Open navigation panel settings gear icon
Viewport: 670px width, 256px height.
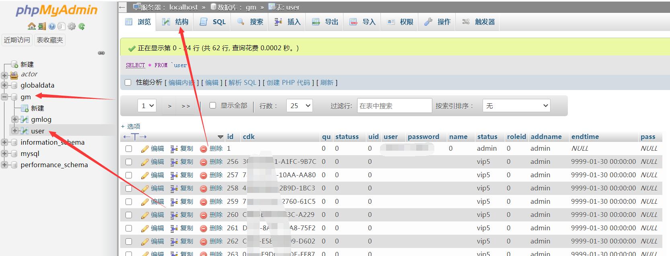click(x=72, y=27)
